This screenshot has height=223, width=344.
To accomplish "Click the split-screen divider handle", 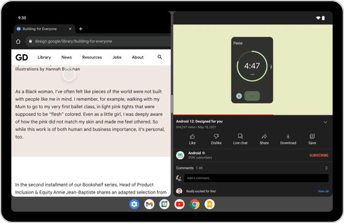I will coord(172,104).
